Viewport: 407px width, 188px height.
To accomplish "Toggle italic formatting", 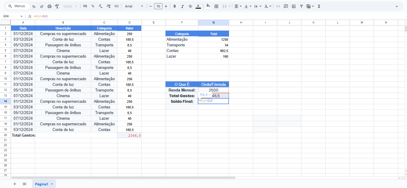I will (182, 6).
